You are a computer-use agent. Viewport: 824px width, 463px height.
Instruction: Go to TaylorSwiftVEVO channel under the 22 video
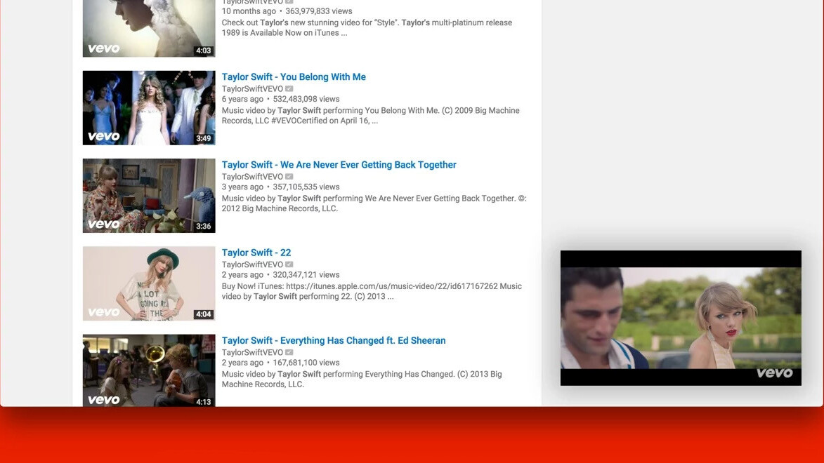pos(252,264)
